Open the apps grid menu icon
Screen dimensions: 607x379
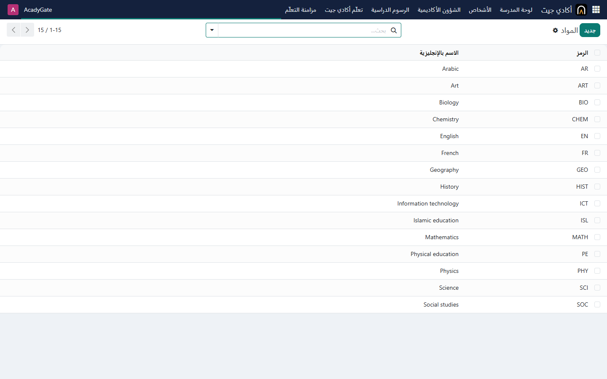[x=596, y=10]
